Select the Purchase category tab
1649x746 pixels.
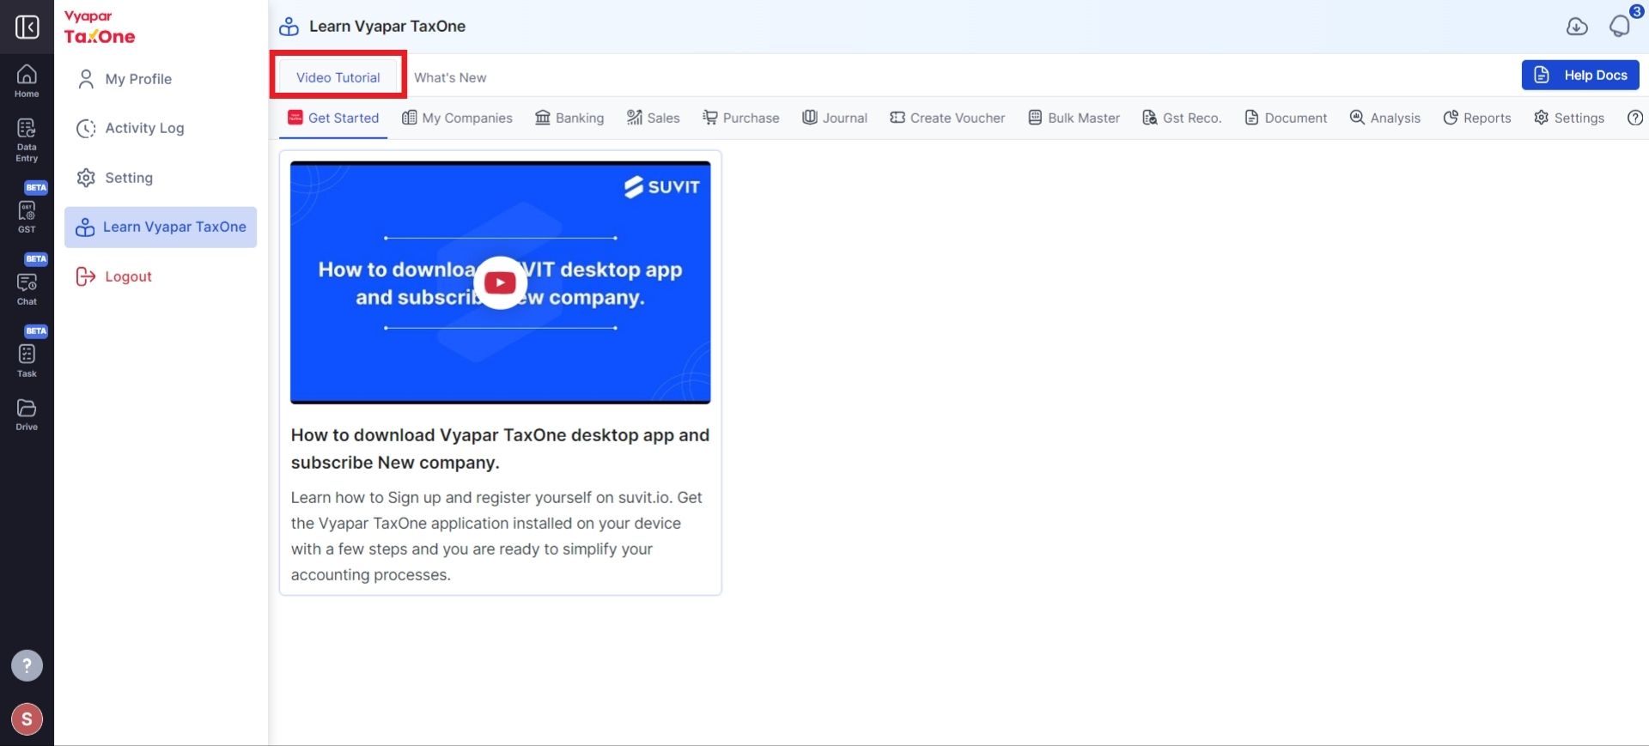click(741, 118)
